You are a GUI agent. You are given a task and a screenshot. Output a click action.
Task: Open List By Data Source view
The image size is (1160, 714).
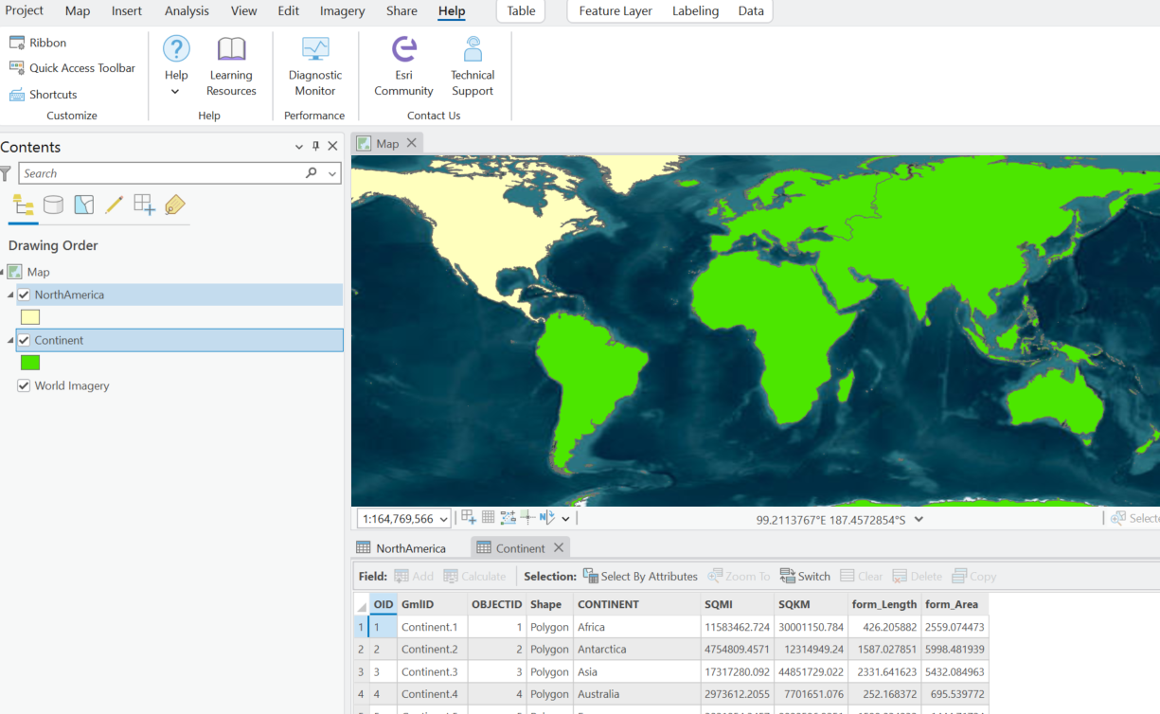[54, 205]
